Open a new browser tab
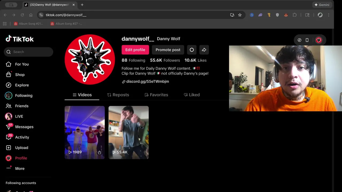342x192 pixels. tap(82, 5)
